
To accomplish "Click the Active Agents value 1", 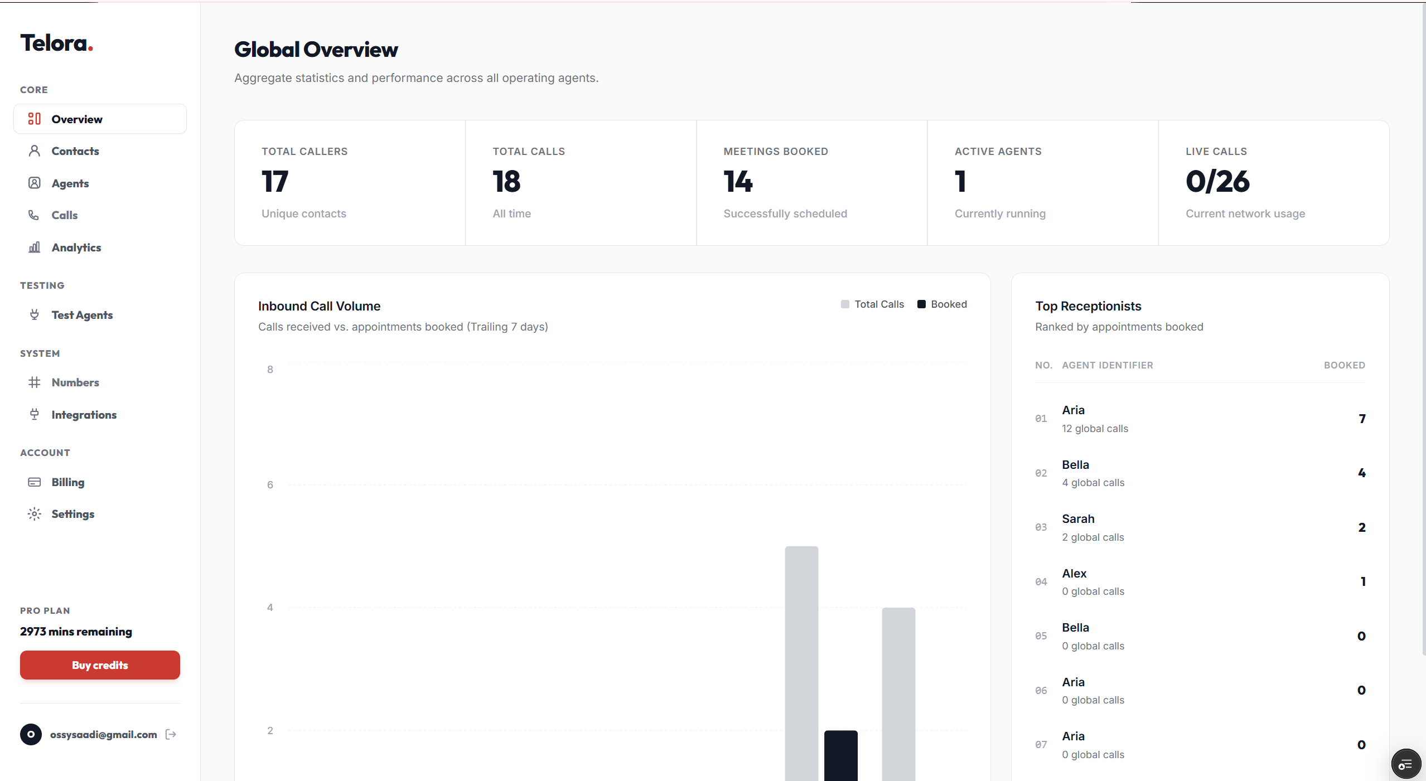I will click(x=960, y=181).
